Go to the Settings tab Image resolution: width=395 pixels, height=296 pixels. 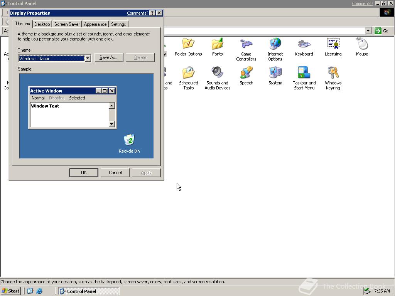118,24
